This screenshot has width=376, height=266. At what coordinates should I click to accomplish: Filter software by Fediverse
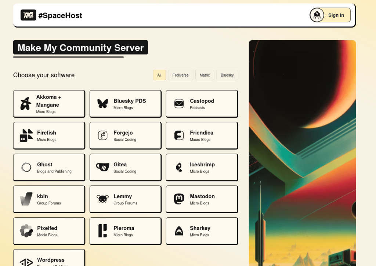[180, 75]
